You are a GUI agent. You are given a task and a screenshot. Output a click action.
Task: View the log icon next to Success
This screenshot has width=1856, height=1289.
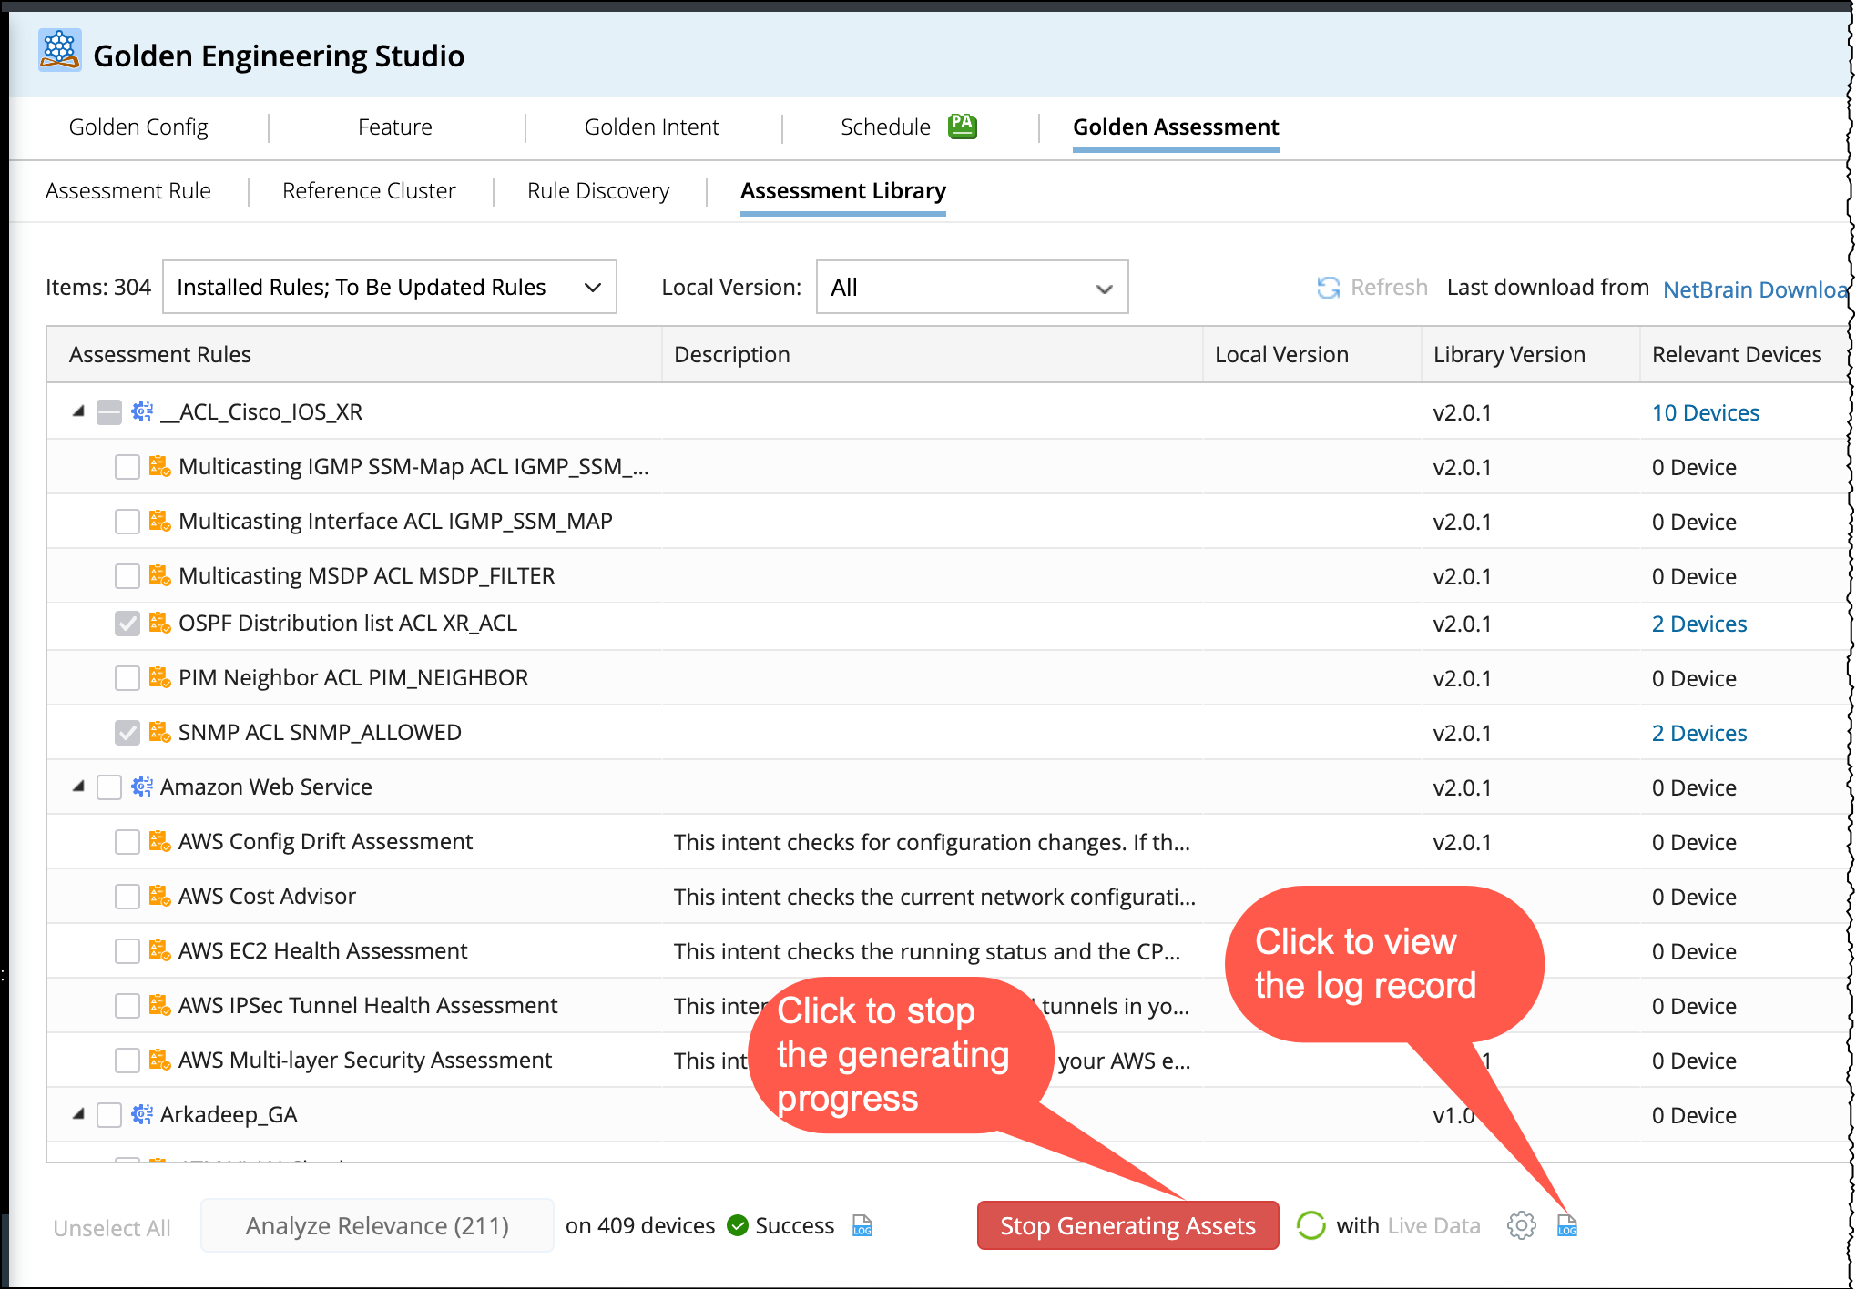(x=862, y=1225)
